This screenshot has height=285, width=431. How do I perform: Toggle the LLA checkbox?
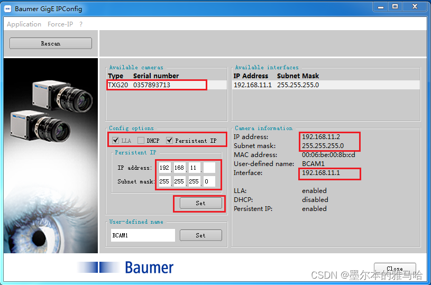pyautogui.click(x=115, y=141)
